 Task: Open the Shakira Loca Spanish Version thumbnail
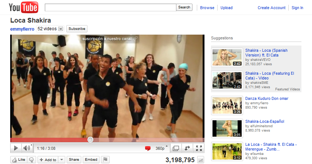(227, 57)
